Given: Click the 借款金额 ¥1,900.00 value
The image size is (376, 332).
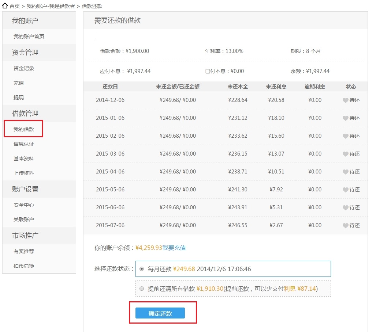Looking at the screenshot, I should 137,51.
